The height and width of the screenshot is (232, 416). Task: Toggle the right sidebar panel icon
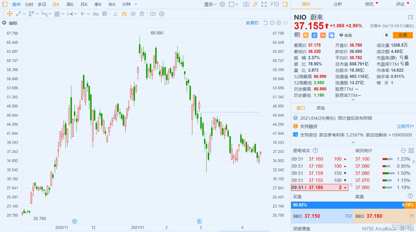285,4
